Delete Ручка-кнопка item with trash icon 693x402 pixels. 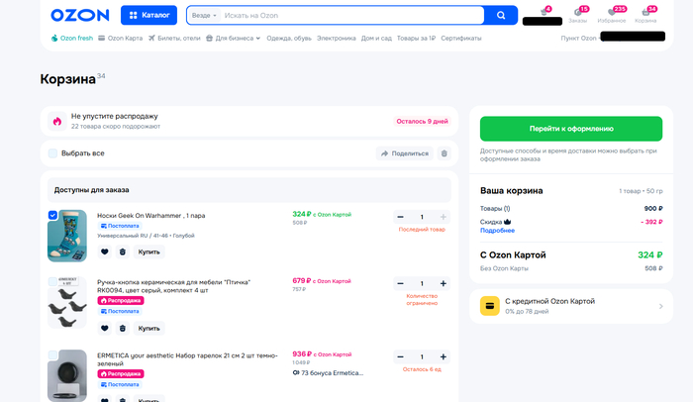pos(123,328)
